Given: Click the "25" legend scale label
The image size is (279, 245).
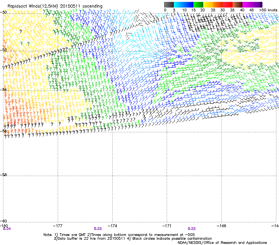Looking at the screenshot, I should [x=213, y=10].
